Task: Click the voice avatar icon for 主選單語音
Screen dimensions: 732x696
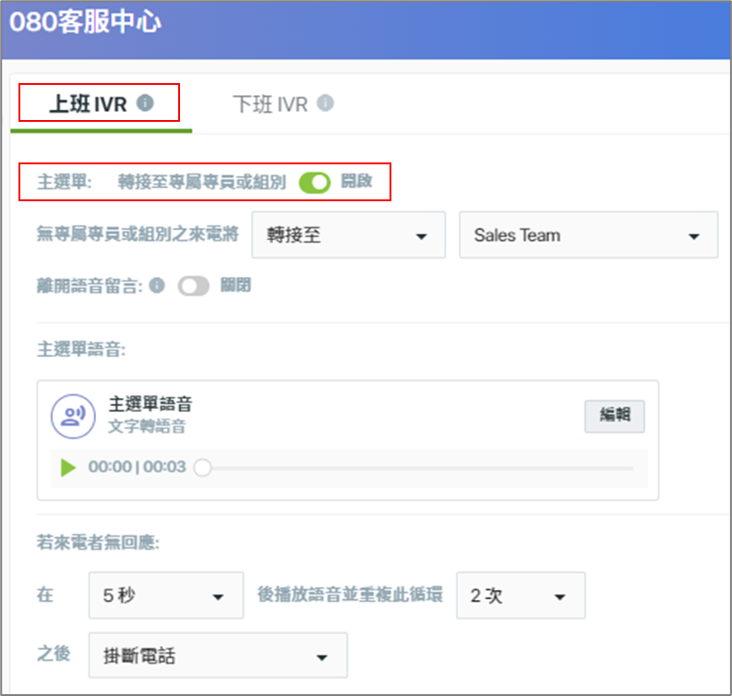Action: click(x=73, y=416)
